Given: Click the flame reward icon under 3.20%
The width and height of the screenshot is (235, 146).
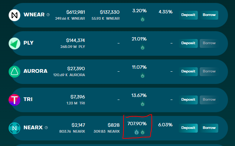Looking at the screenshot, I should click(x=143, y=19).
